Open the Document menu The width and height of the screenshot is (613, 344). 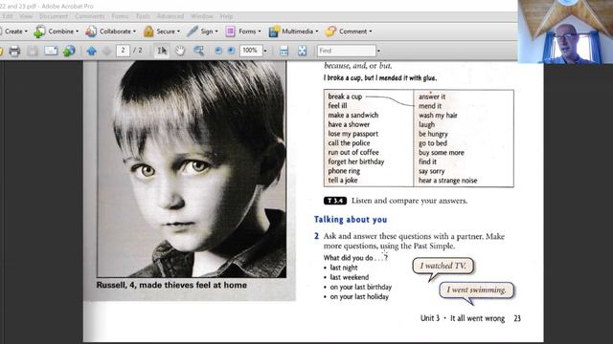(54, 16)
